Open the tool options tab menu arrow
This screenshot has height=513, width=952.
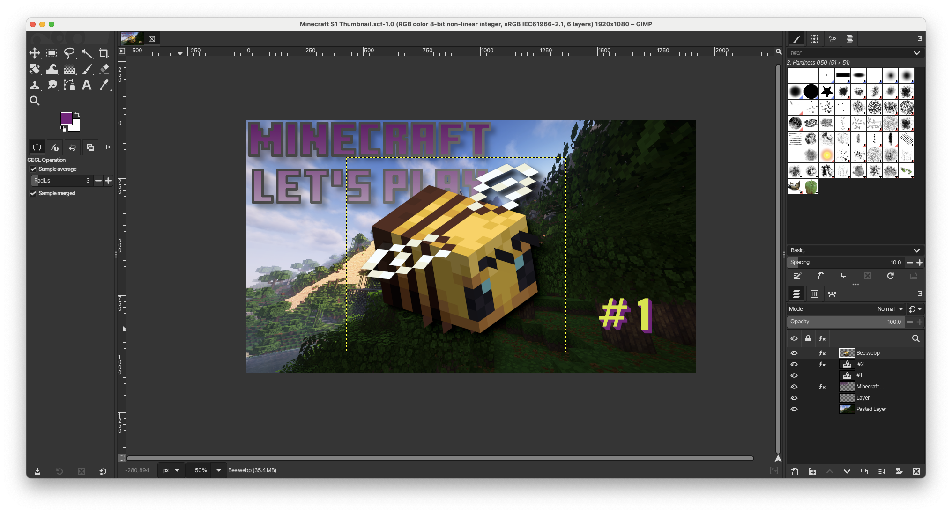point(109,147)
